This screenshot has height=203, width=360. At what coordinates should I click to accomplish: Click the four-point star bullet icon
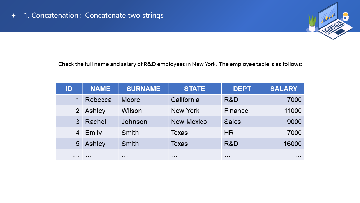[x=13, y=16]
